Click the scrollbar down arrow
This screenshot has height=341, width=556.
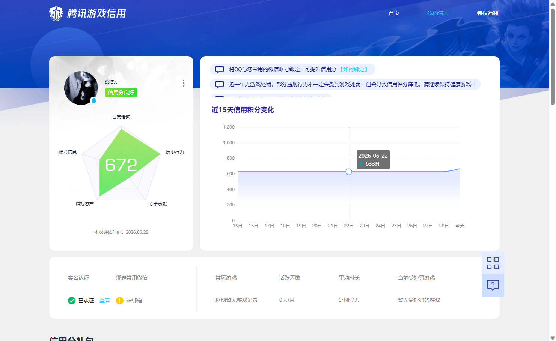[x=553, y=338]
